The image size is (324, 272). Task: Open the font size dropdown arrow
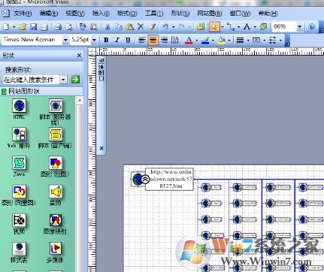(94, 40)
